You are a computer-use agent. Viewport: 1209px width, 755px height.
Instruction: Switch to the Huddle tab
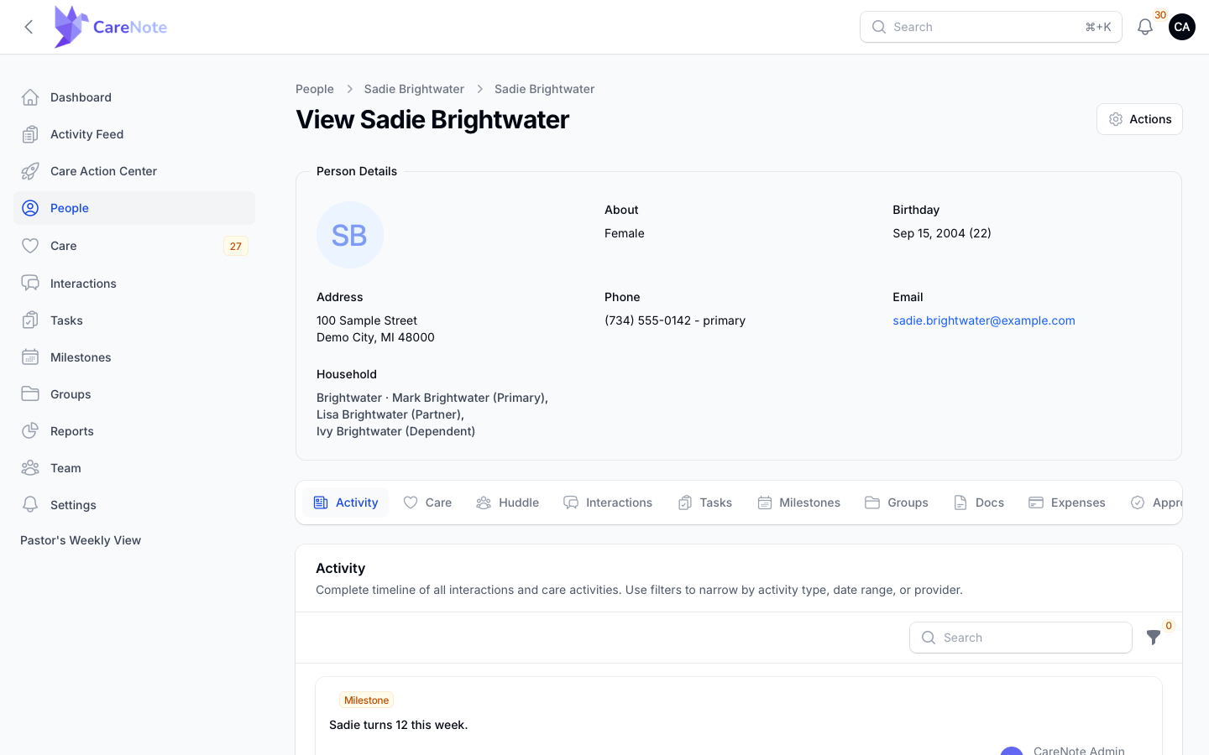point(507,502)
